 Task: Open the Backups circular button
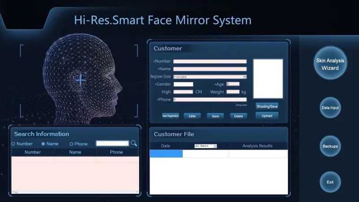point(330,146)
